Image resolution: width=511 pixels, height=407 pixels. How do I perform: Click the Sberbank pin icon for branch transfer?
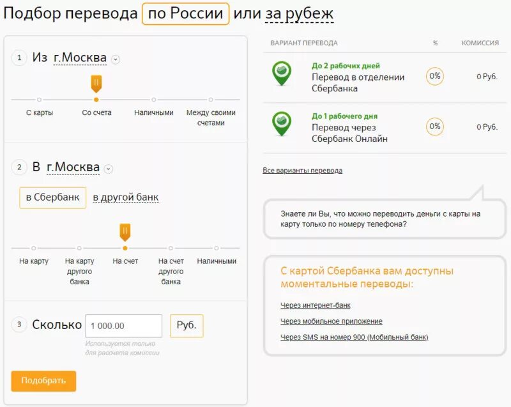282,73
